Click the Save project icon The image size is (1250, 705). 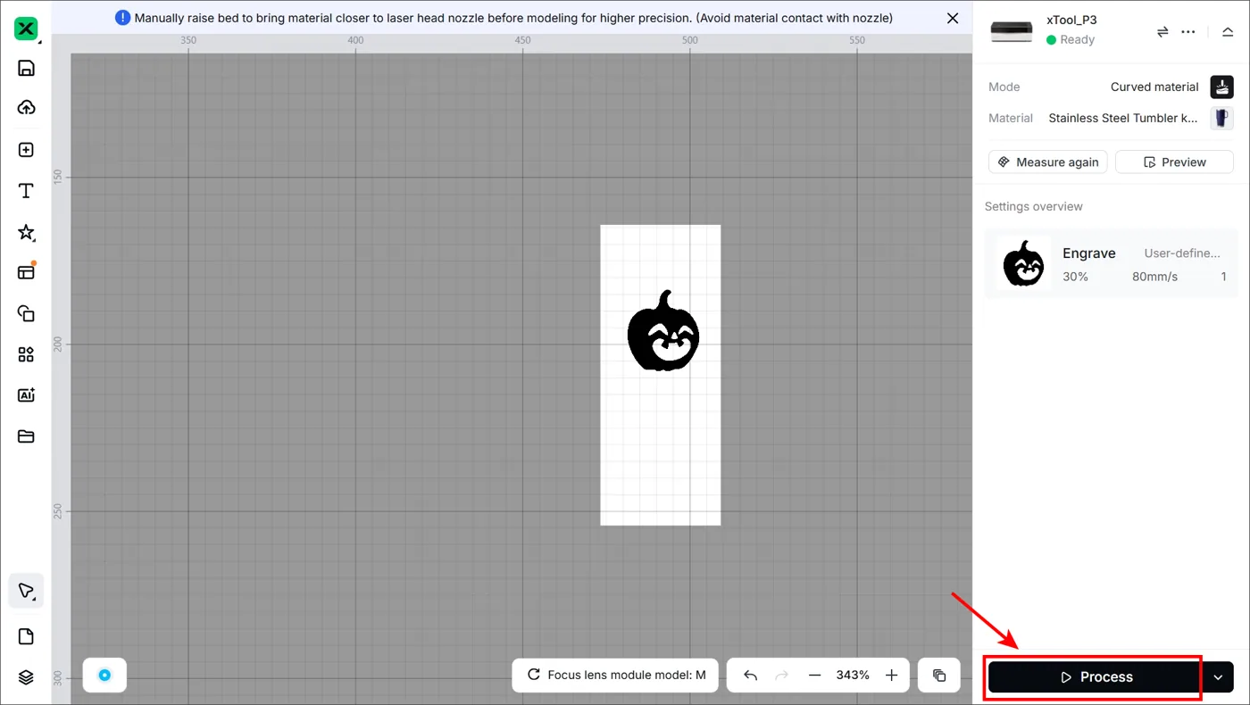[x=26, y=68]
